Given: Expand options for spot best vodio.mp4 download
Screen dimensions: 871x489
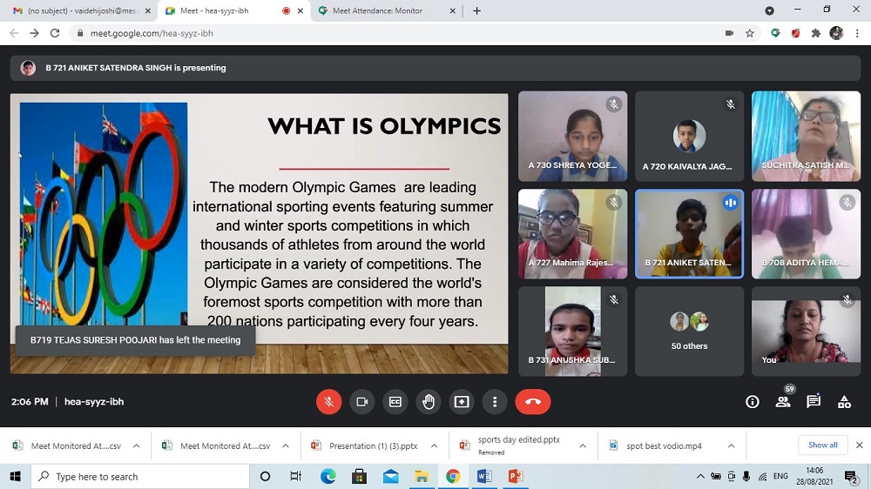Looking at the screenshot, I should [x=731, y=446].
